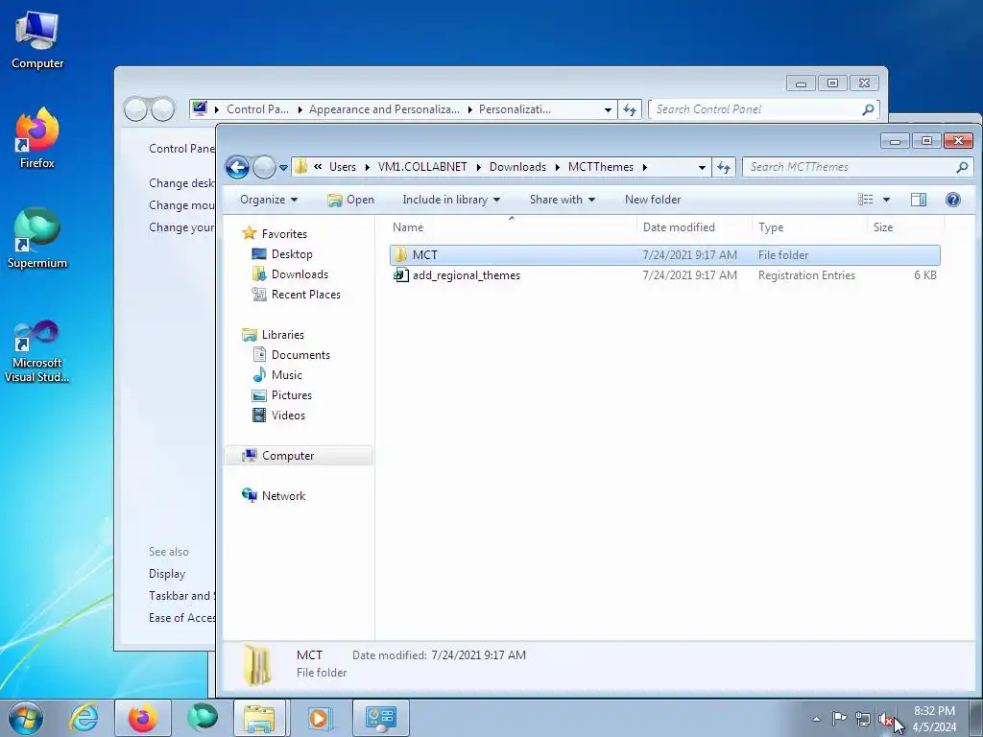Open Firefox desktop shortcut
This screenshot has height=737, width=983.
tap(37, 138)
